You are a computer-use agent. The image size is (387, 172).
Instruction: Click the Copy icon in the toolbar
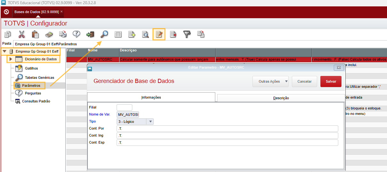8,34
